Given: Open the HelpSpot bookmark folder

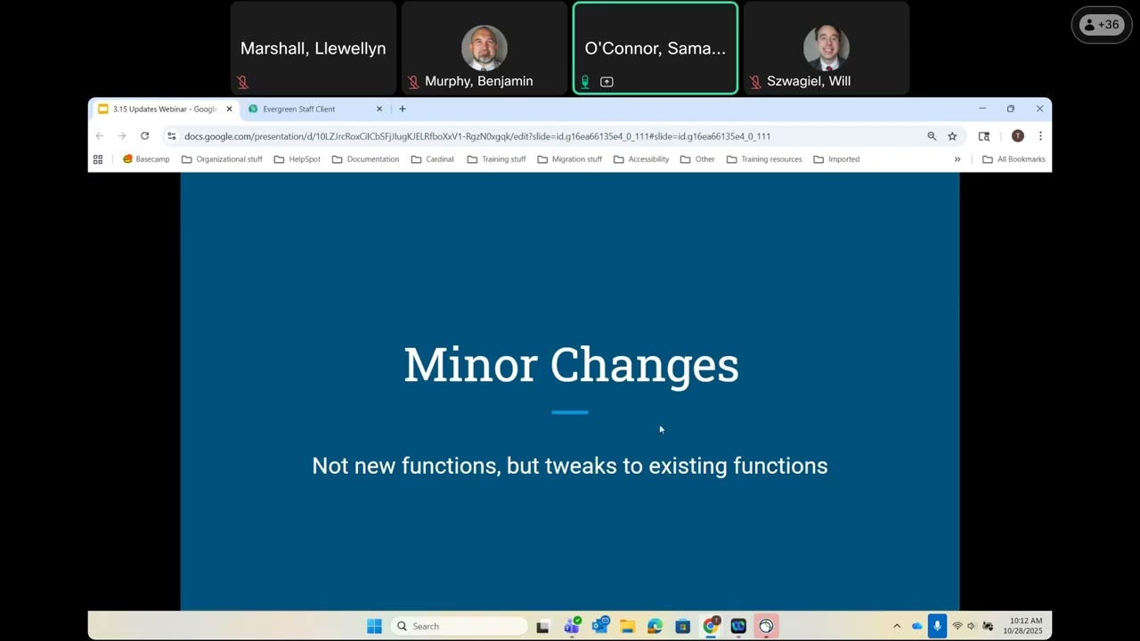Looking at the screenshot, I should pyautogui.click(x=297, y=159).
